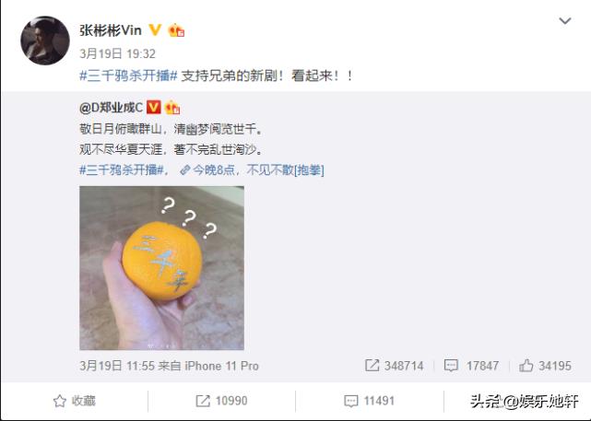This screenshot has width=591, height=421.
Task: Open the #三千鸦杀开播# hashtag in the reposted content
Action: coord(122,170)
